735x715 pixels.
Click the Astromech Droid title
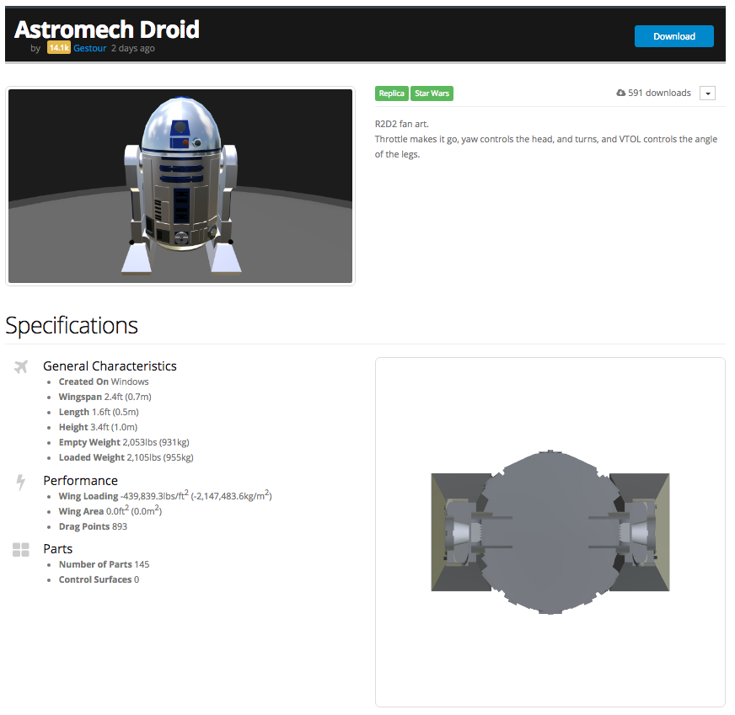tap(107, 29)
